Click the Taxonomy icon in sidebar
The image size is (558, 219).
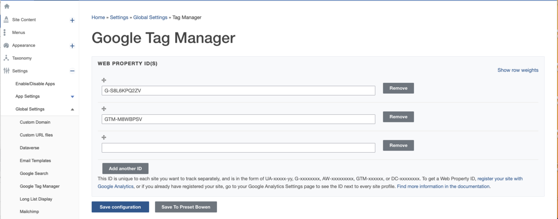(6, 58)
